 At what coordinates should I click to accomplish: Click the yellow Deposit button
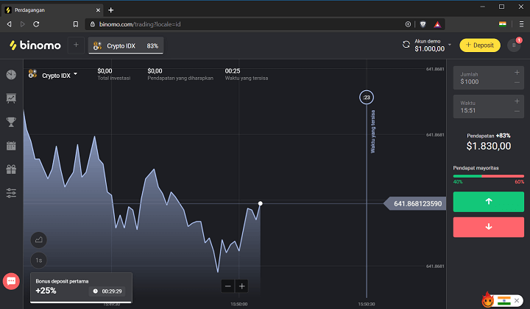[x=479, y=46]
